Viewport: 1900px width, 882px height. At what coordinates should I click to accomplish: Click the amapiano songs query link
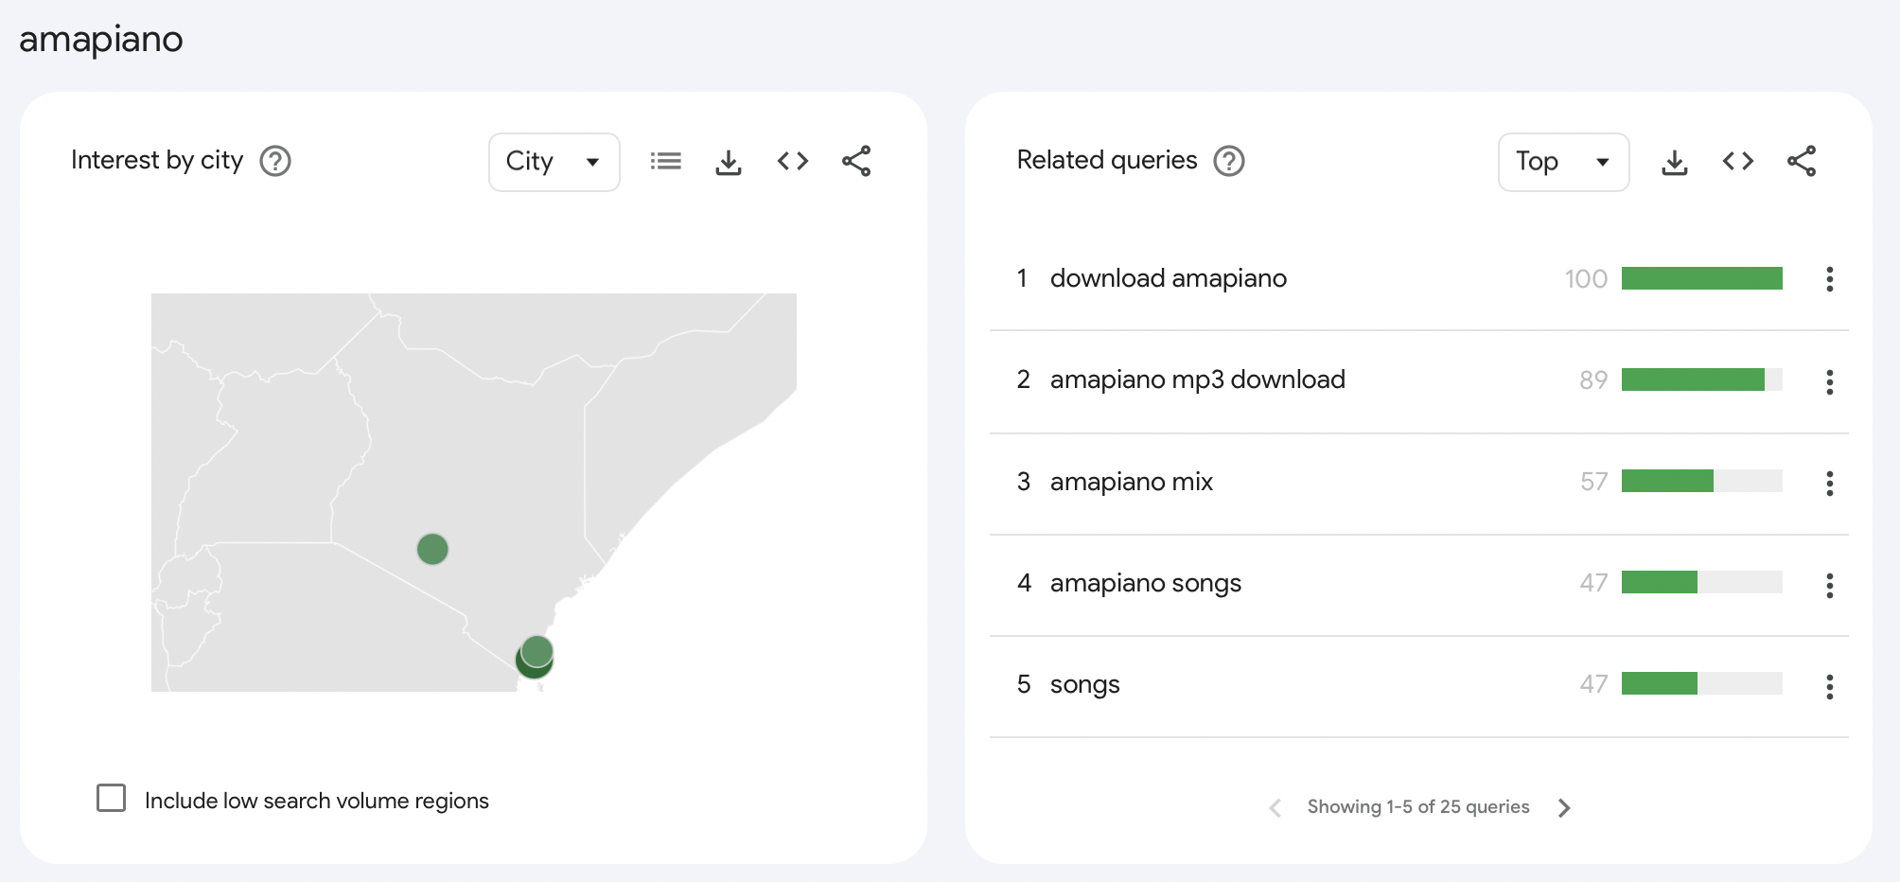click(x=1145, y=584)
